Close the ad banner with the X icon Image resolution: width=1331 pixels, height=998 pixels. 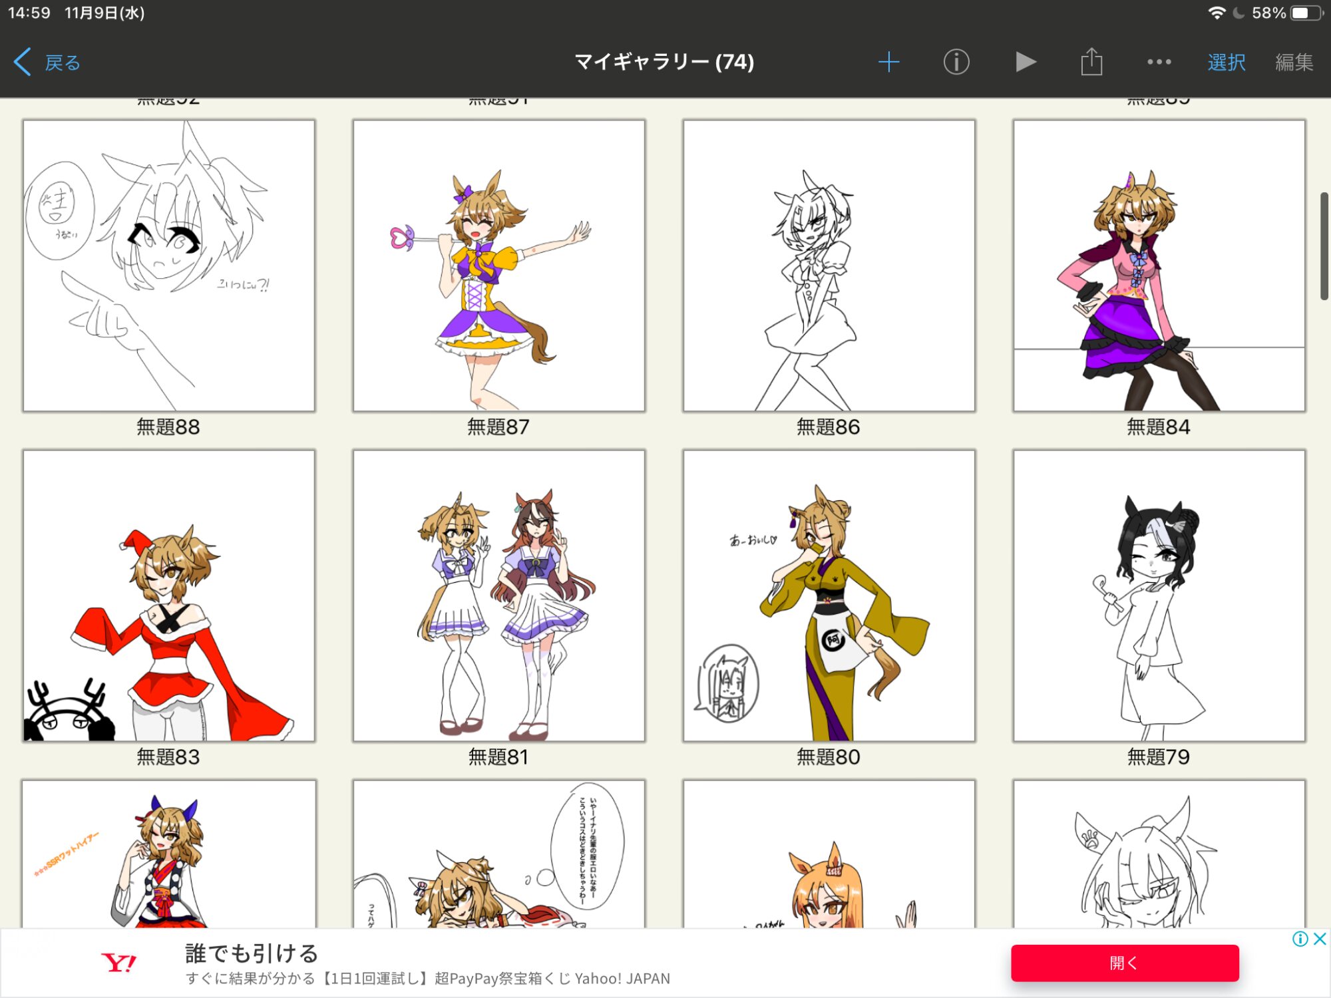1320,939
